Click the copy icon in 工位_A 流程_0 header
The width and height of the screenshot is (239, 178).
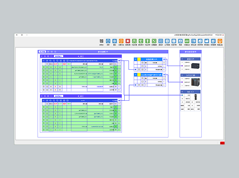50,61
